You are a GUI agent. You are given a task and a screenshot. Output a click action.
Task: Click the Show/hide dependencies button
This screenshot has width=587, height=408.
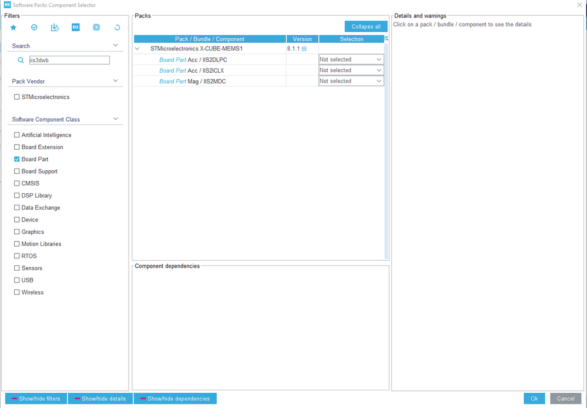click(175, 399)
